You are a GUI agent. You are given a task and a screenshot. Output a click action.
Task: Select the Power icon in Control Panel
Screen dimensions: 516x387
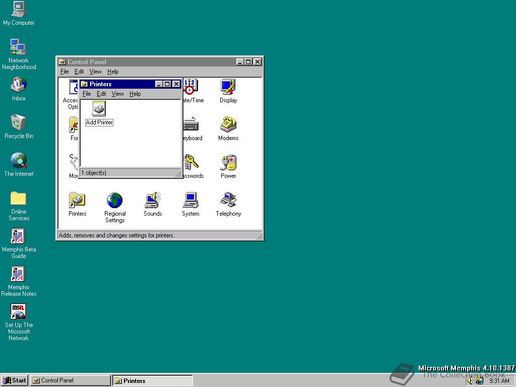228,163
